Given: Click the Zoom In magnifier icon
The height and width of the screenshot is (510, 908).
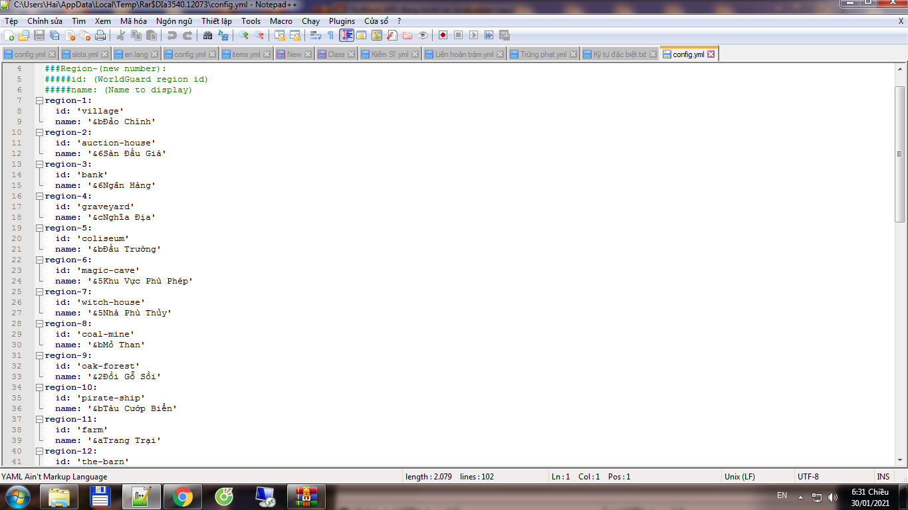Looking at the screenshot, I should coord(244,35).
